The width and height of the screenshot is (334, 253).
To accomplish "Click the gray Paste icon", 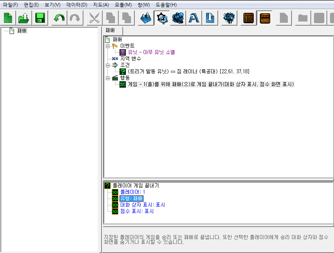I will coord(126,18).
